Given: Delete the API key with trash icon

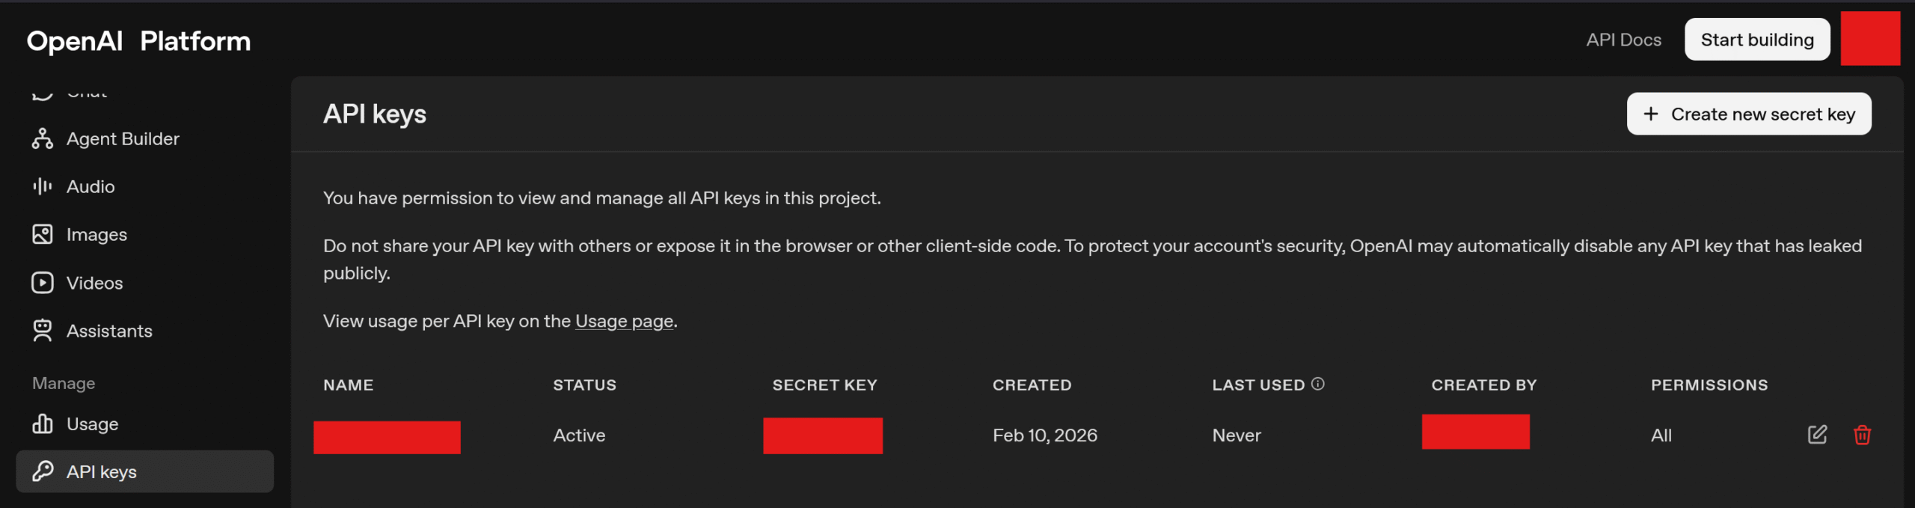Looking at the screenshot, I should pos(1862,435).
